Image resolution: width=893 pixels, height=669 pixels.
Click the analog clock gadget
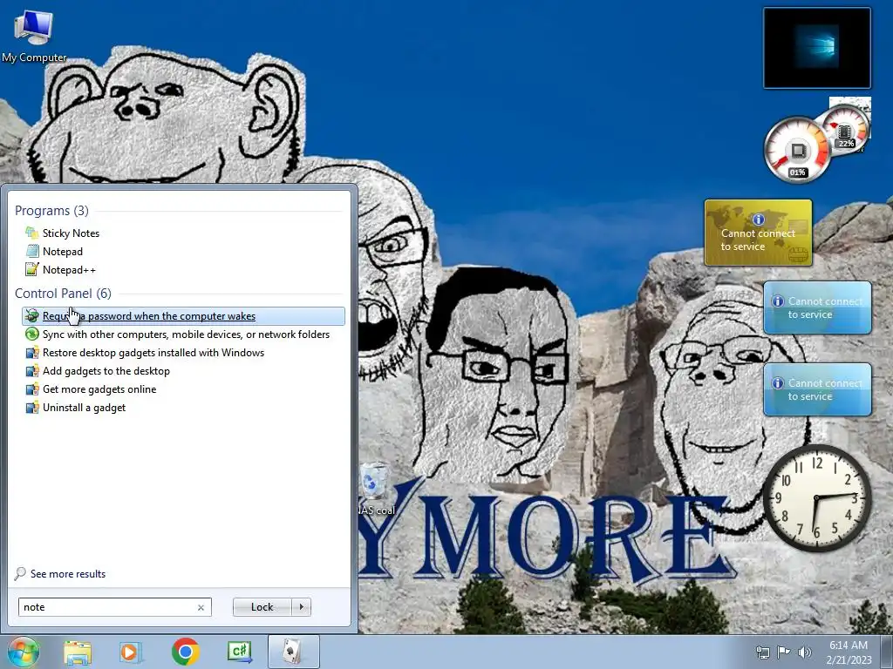tap(816, 498)
